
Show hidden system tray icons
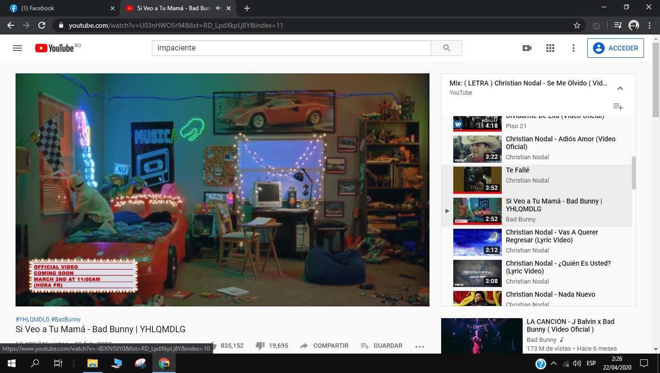554,363
